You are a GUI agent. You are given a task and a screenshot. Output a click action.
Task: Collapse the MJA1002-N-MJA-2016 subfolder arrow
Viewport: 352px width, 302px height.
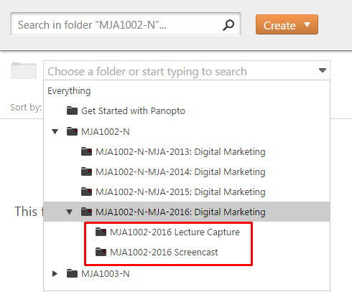70,212
